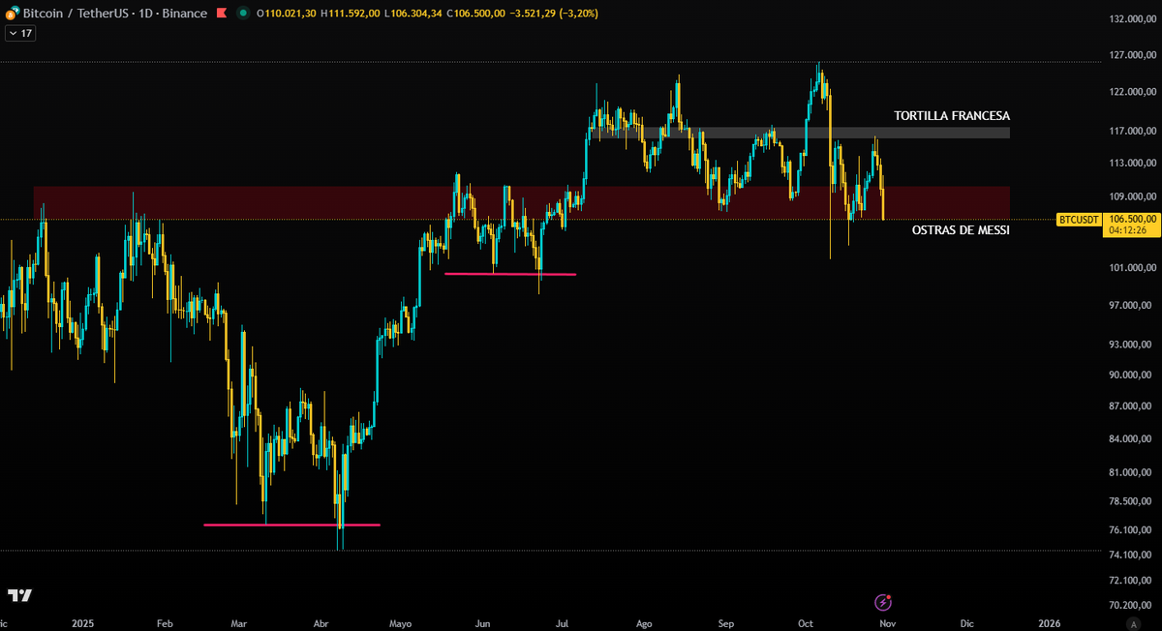Click the 122.000,00 price axis label
This screenshot has width=1162, height=631.
click(x=1131, y=93)
